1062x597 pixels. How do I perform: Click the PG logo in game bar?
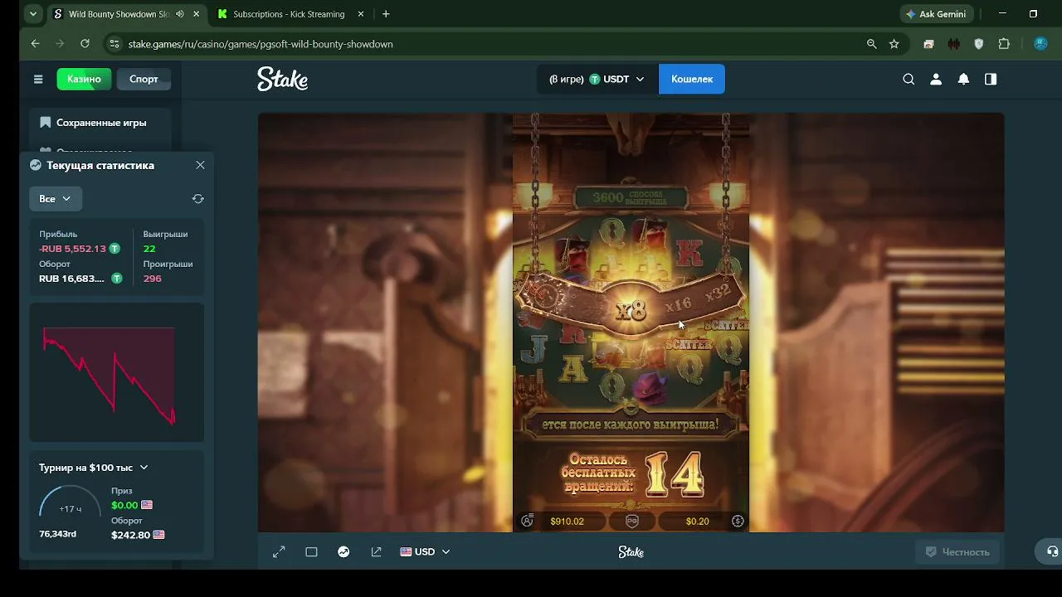click(632, 522)
